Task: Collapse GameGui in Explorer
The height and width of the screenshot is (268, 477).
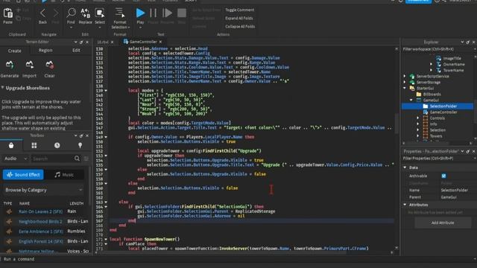Action: coord(411,100)
